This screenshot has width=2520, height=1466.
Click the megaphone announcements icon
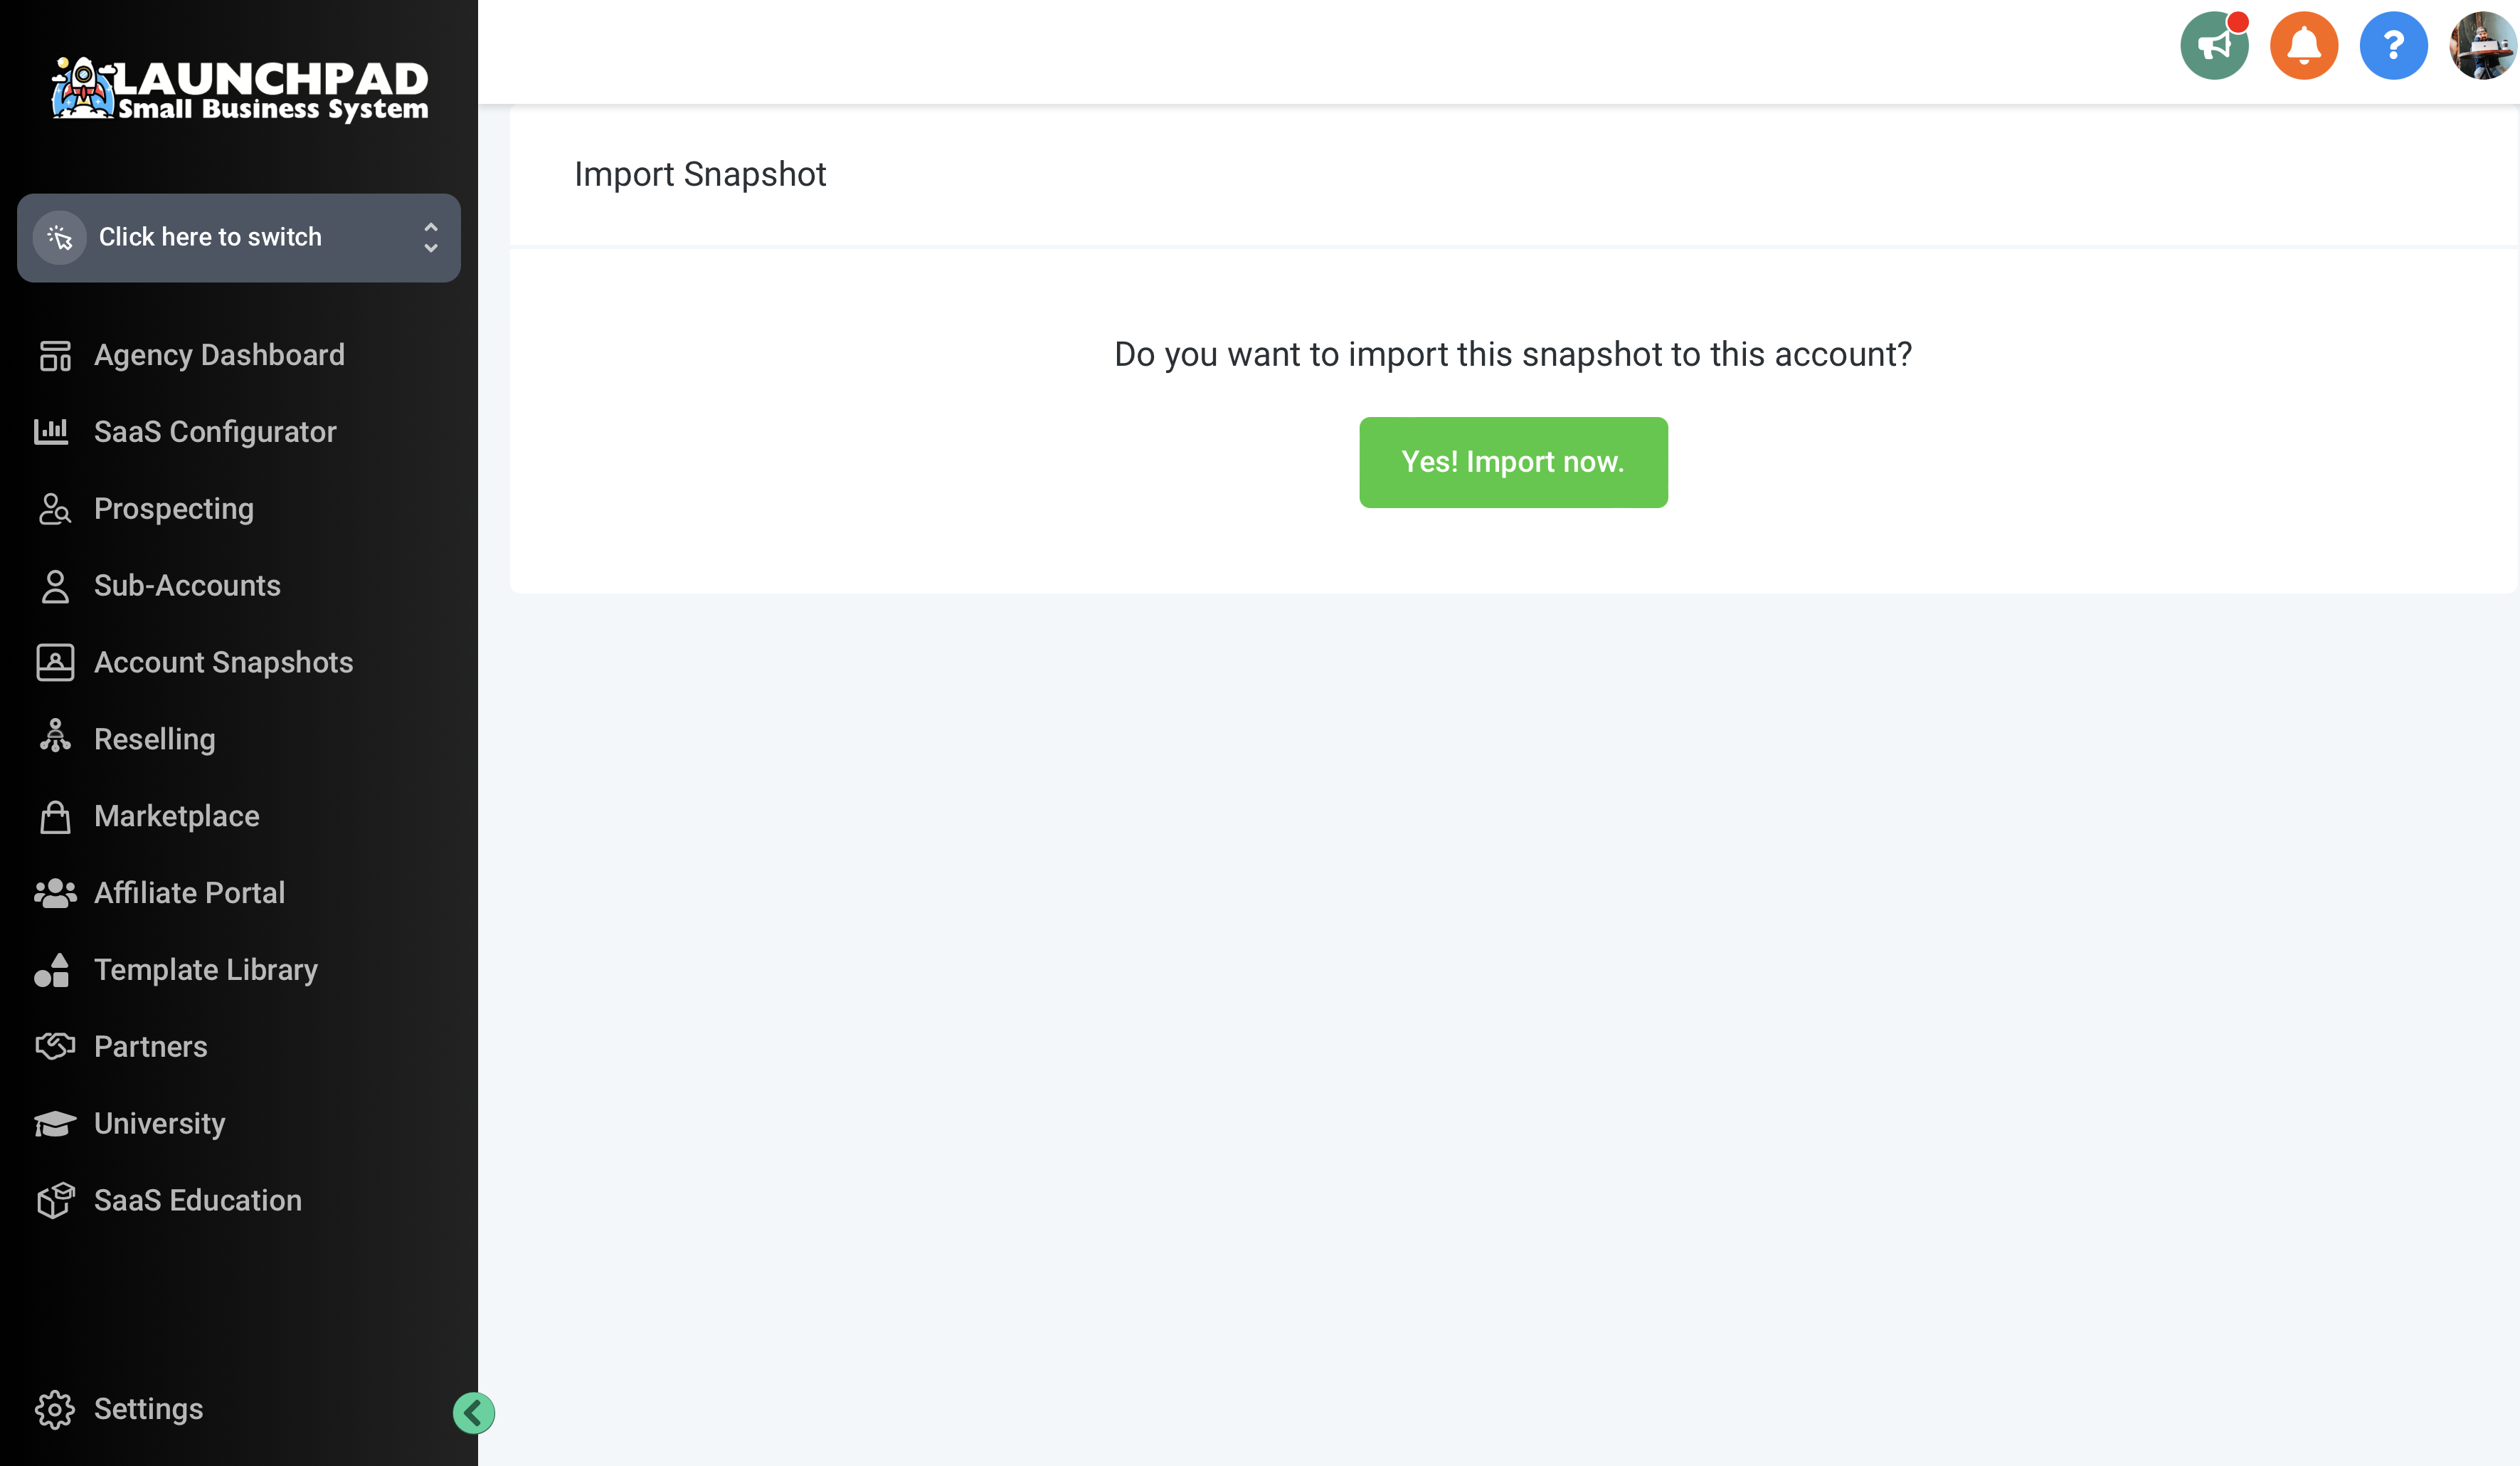click(2213, 46)
